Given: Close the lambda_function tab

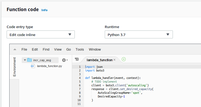Looking at the screenshot, I should 115,60.
